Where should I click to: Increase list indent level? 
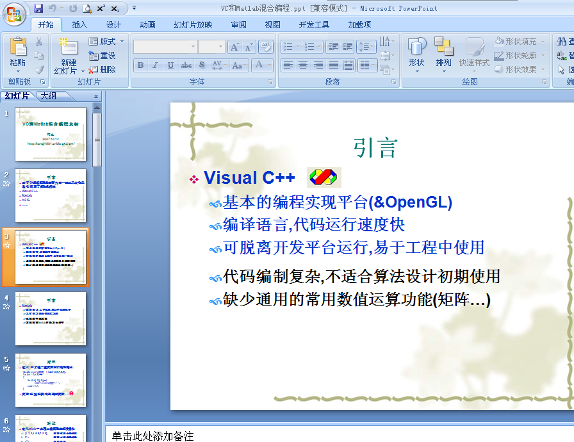(347, 47)
